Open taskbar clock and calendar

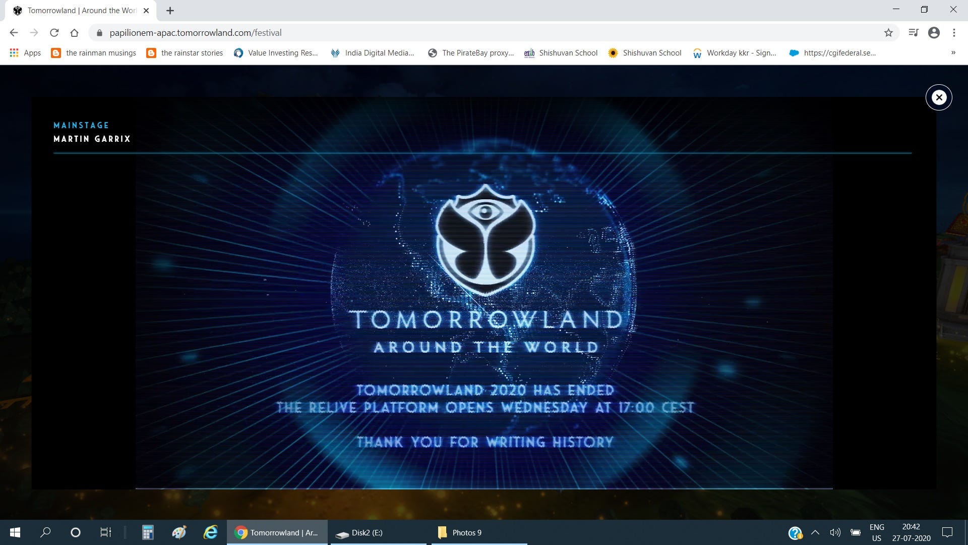click(x=911, y=532)
